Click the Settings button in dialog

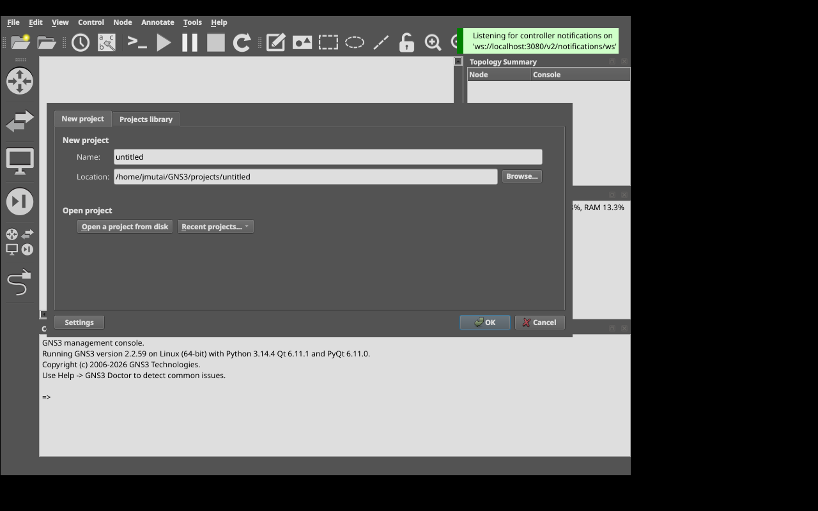(79, 323)
